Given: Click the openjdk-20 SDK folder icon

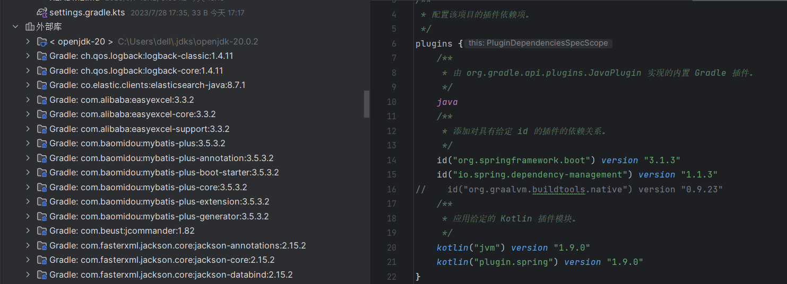Looking at the screenshot, I should pyautogui.click(x=42, y=41).
